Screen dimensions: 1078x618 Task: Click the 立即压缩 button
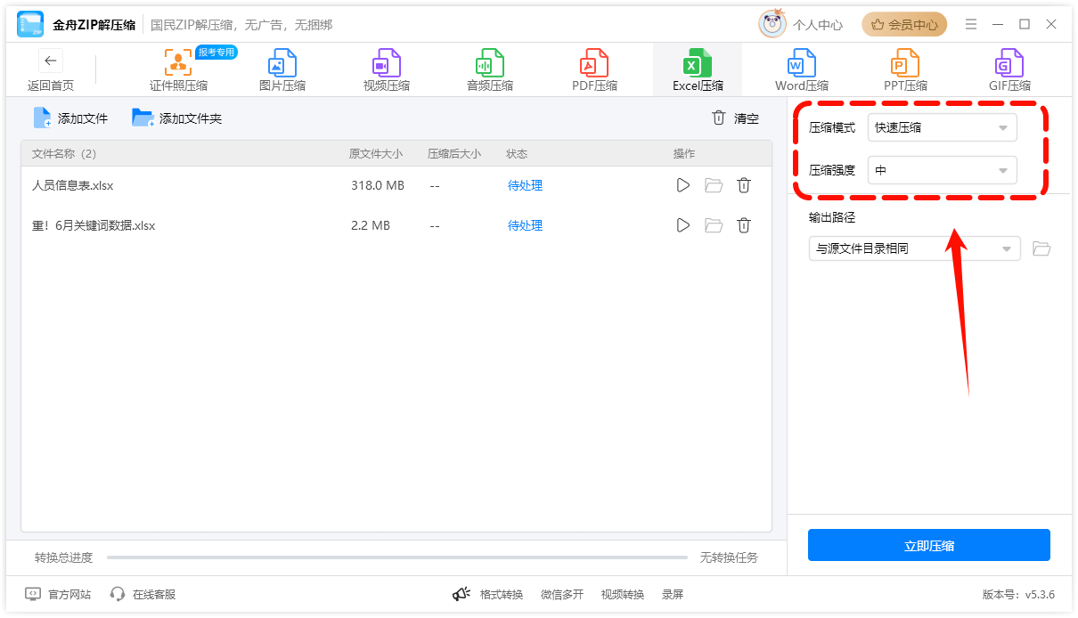pyautogui.click(x=929, y=546)
